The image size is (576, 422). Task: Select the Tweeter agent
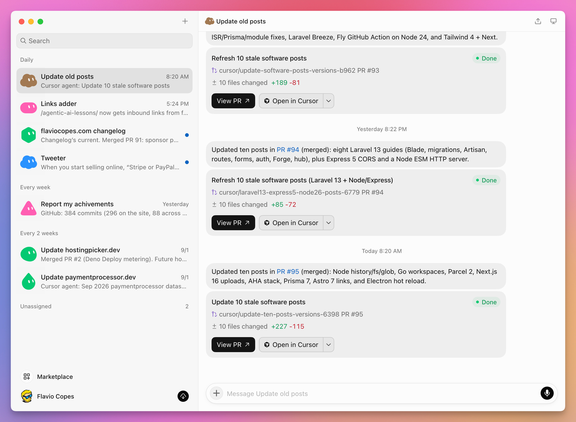click(104, 162)
